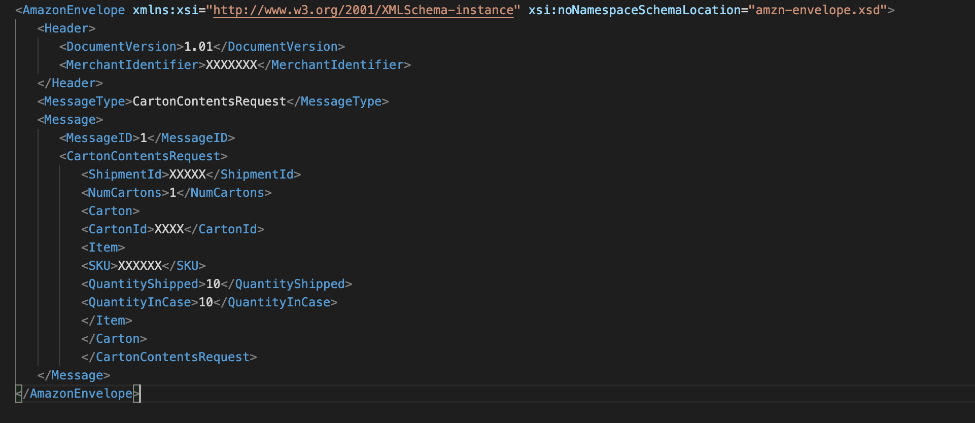The image size is (975, 423).
Task: Click the opening Item tag
Action: point(103,248)
